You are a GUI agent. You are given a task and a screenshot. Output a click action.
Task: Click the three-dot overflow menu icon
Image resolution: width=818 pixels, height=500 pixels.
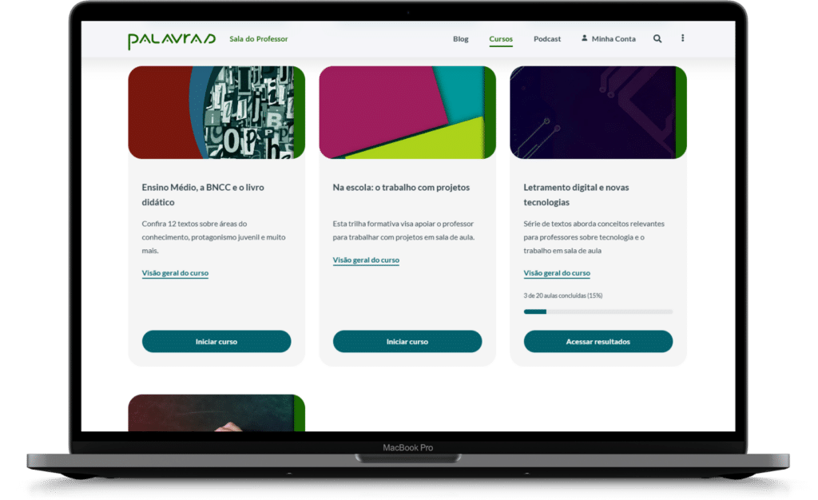[682, 38]
